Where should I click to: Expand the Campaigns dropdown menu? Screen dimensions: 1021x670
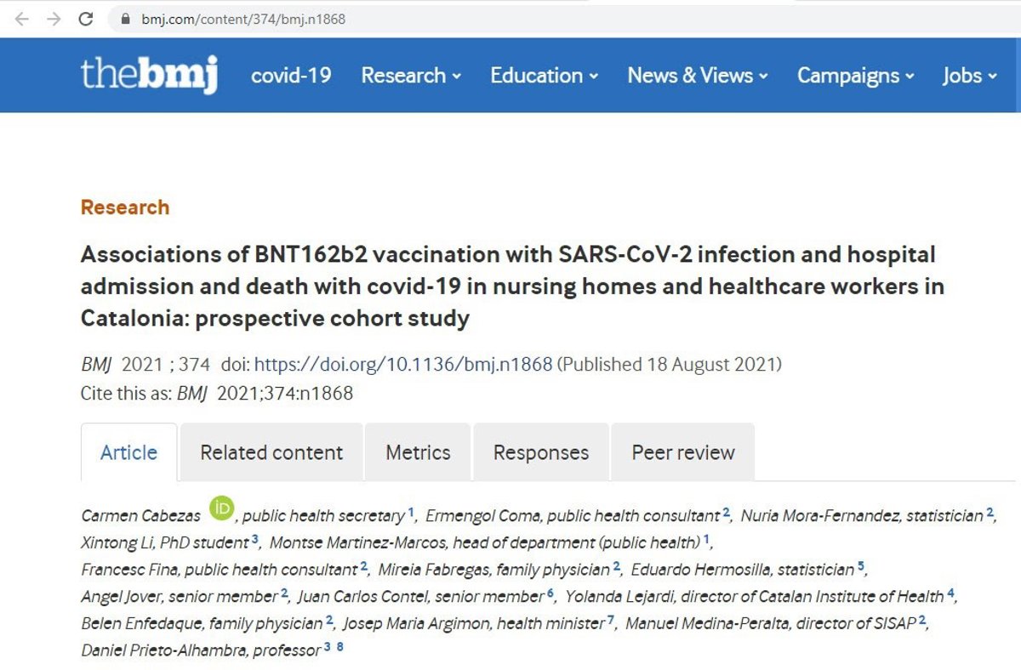pos(855,76)
